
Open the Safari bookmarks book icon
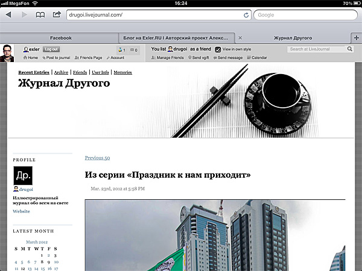40,14
